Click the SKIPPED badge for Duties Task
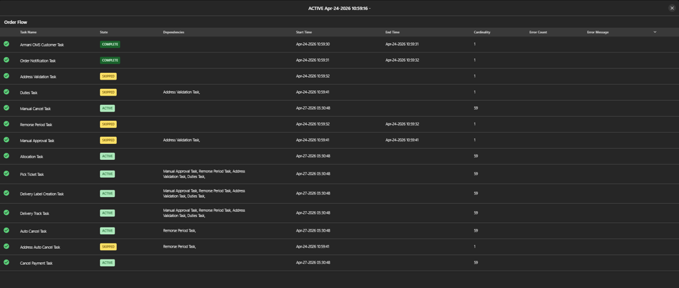 click(x=108, y=92)
